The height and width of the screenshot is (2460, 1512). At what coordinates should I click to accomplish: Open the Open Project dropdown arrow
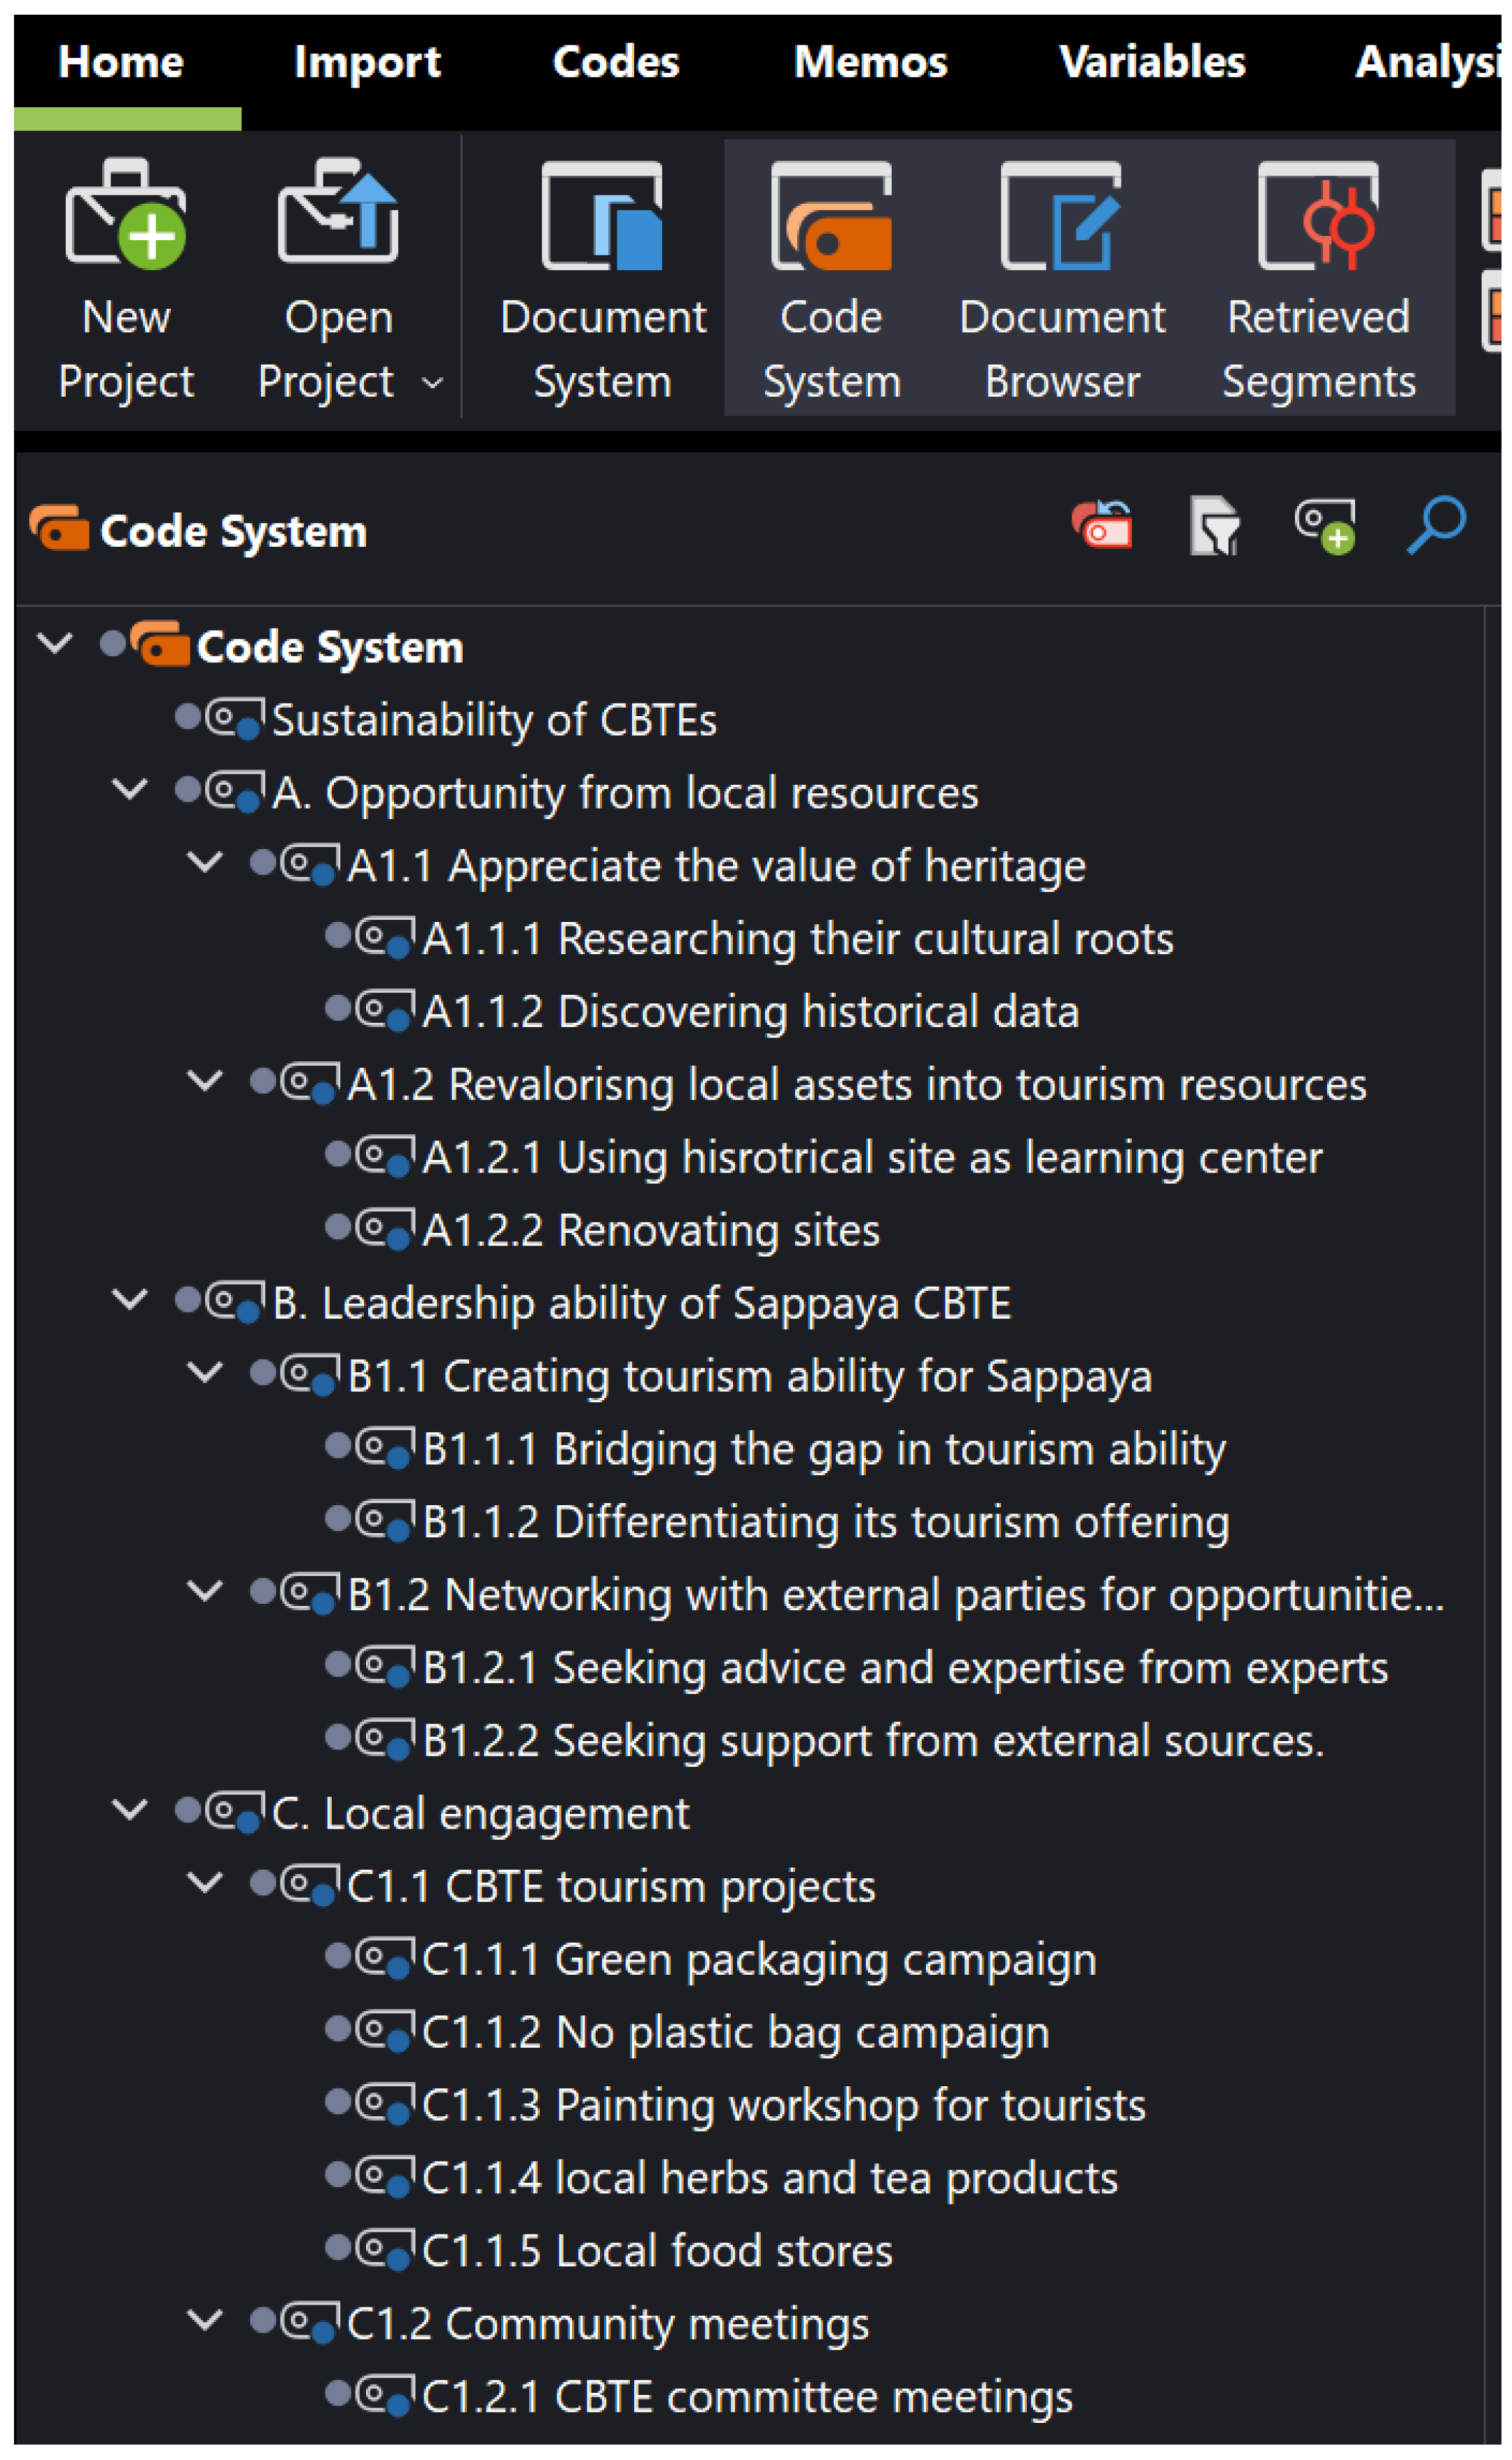432,383
